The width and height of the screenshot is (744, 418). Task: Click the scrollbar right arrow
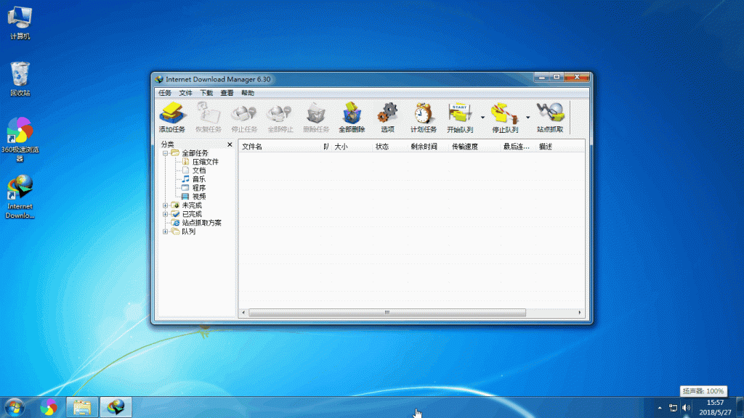click(580, 313)
